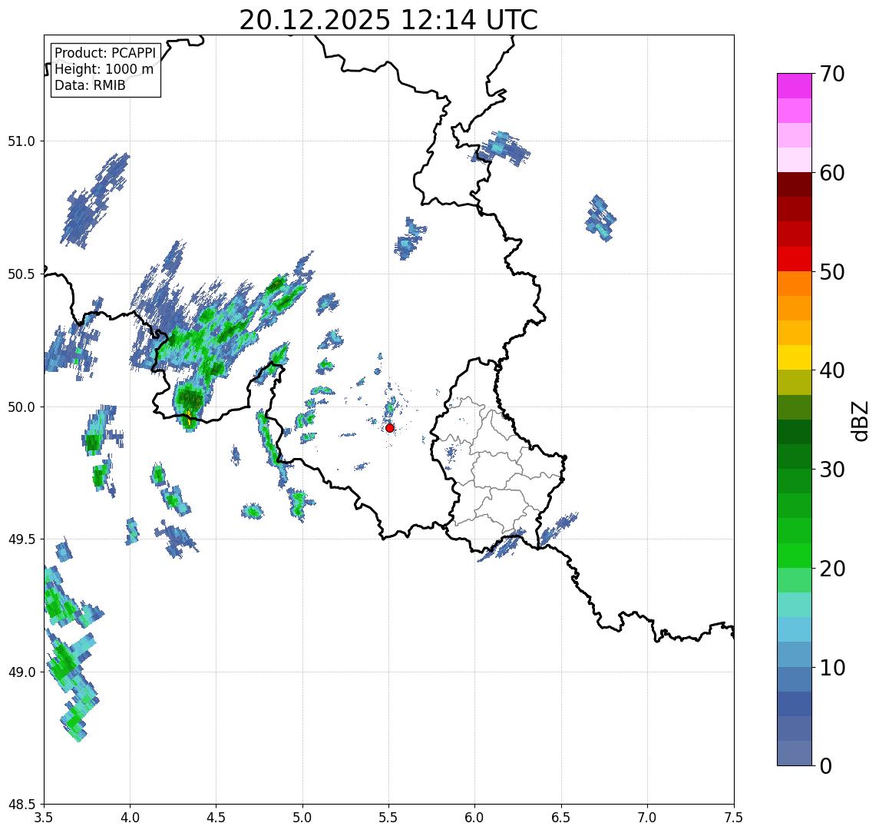
Task: Click longitude axis label 7.5
Action: [x=734, y=818]
